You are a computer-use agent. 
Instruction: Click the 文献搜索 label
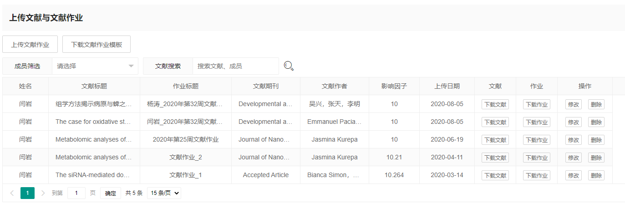pos(168,66)
